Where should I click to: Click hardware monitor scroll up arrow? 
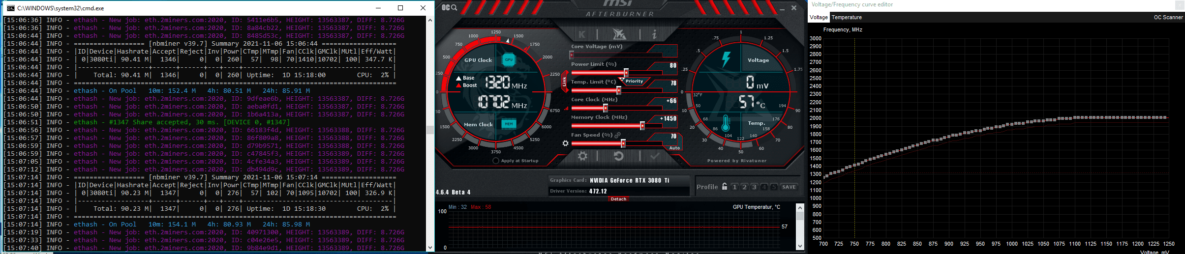pos(800,207)
